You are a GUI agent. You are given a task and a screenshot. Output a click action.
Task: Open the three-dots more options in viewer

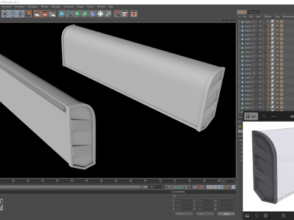click(273, 116)
